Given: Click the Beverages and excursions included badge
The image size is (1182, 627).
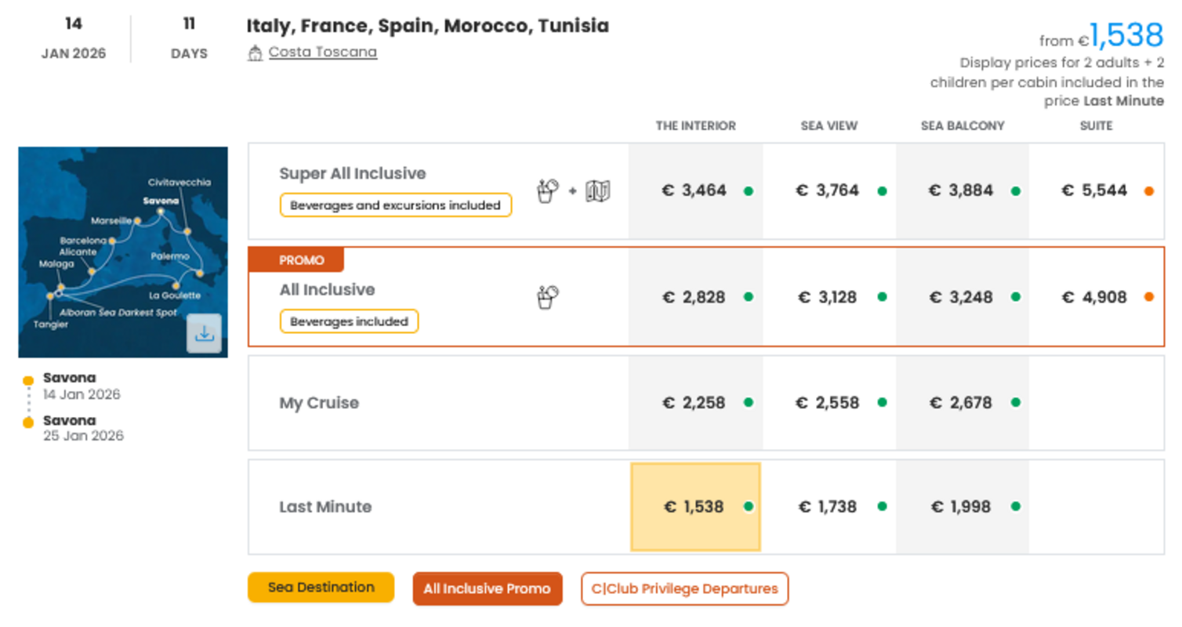Looking at the screenshot, I should click(395, 205).
